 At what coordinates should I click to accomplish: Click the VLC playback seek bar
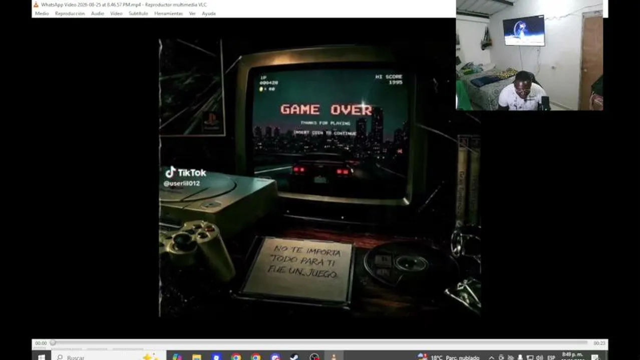click(x=321, y=343)
